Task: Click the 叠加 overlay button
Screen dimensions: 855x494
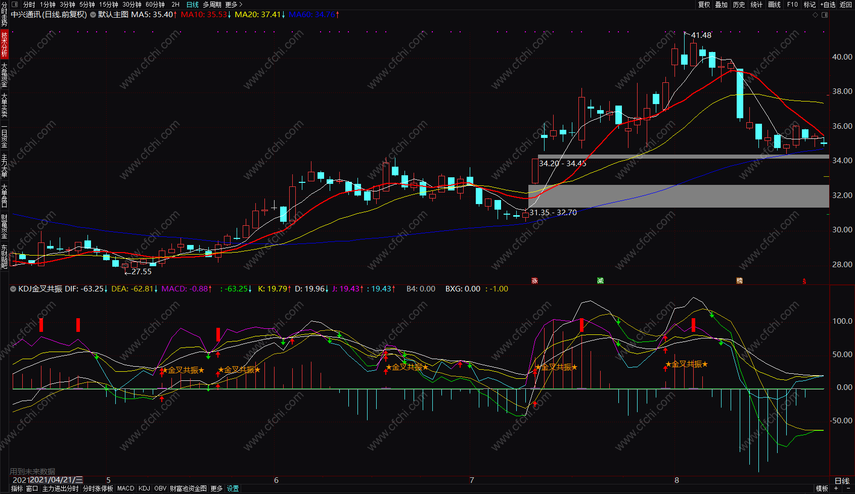Action: (722, 5)
